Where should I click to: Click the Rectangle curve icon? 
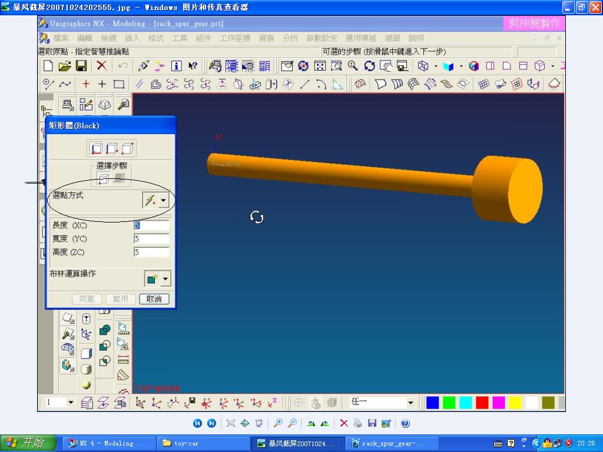pyautogui.click(x=119, y=84)
